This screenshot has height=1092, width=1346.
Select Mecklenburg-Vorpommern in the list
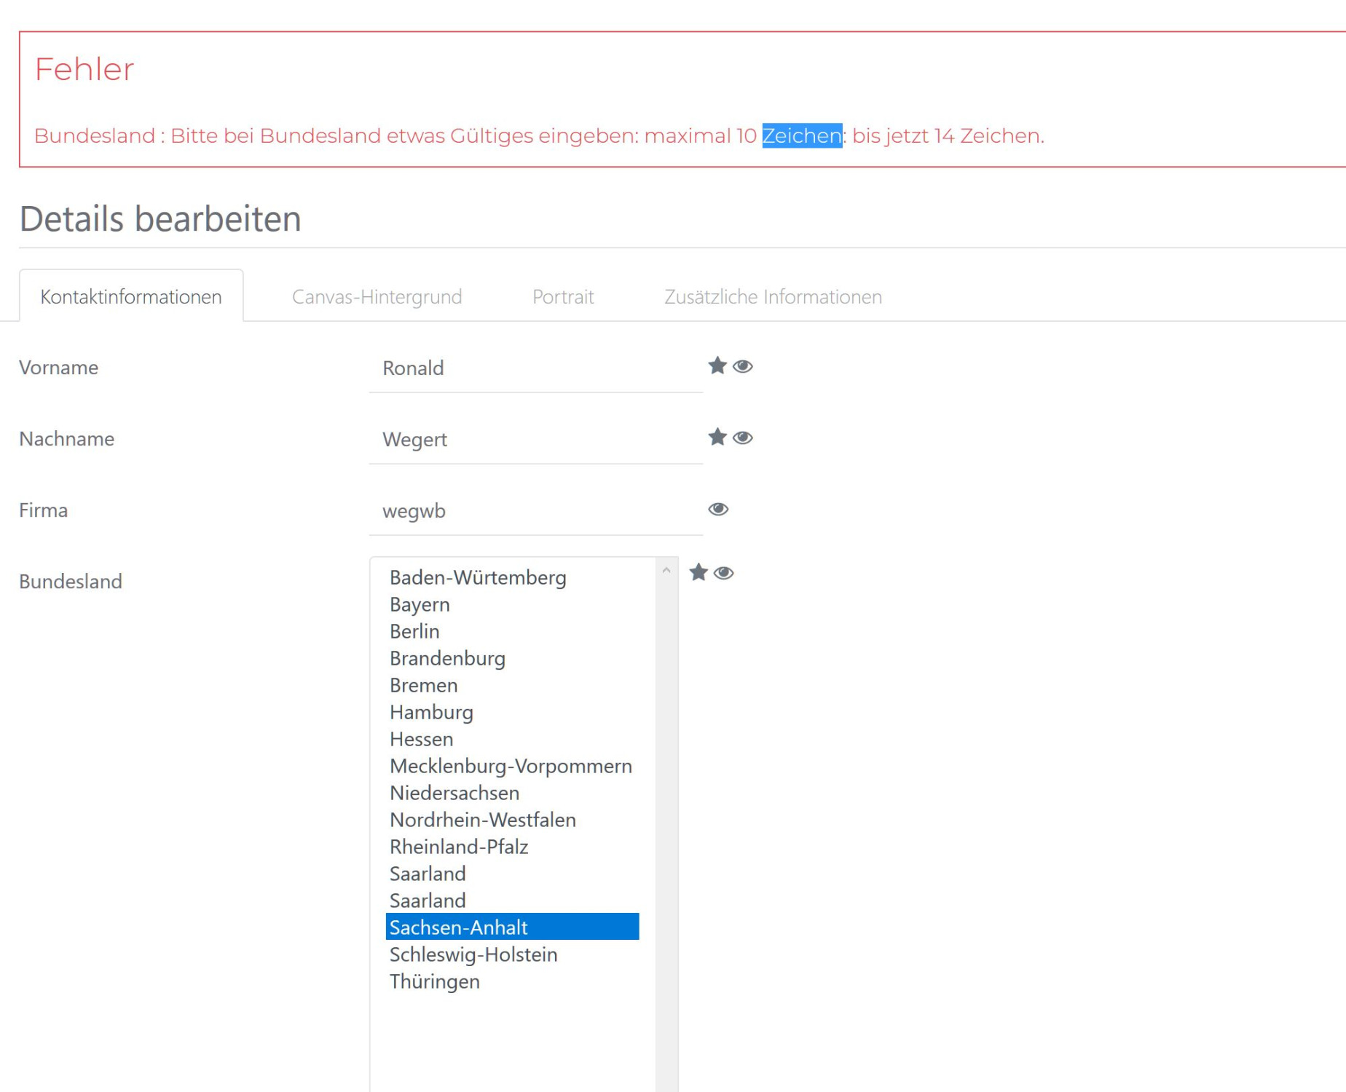512,766
